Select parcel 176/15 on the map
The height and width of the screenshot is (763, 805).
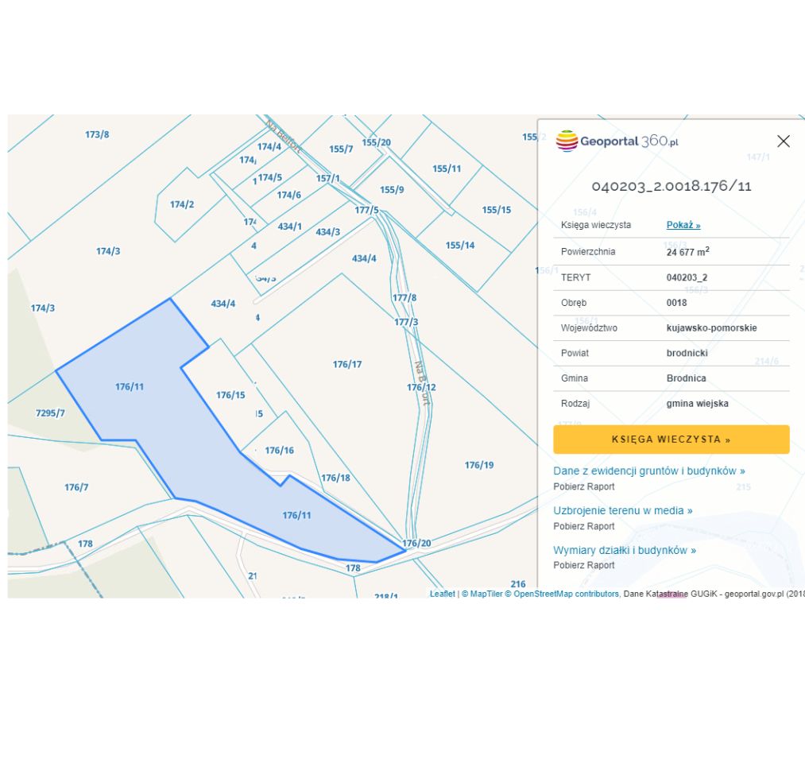(230, 395)
